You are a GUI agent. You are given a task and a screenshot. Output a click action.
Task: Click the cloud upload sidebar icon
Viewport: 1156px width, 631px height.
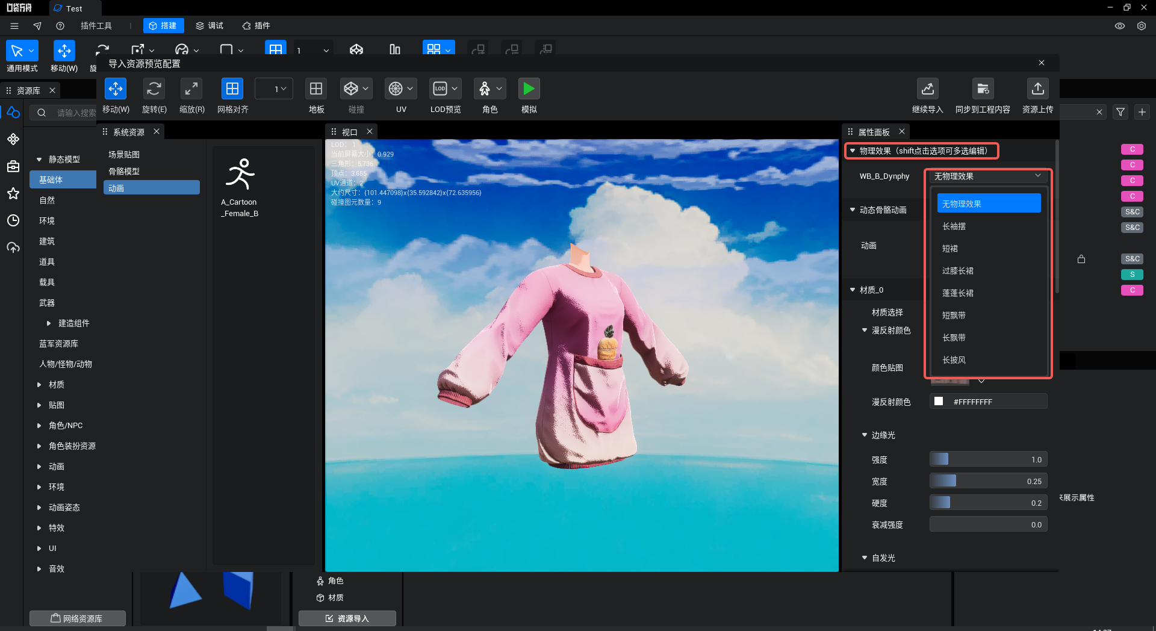pyautogui.click(x=13, y=247)
